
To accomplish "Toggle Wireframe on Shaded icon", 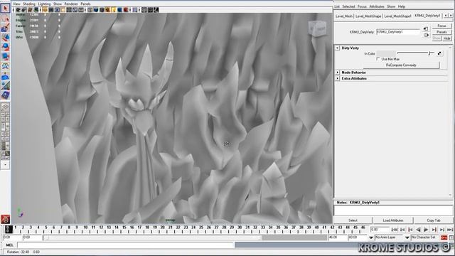I will pyautogui.click(x=102, y=10).
